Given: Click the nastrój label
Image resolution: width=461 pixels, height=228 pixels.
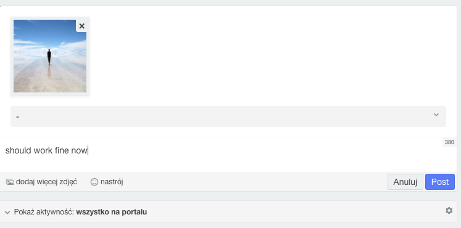Looking at the screenshot, I should pos(112,182).
